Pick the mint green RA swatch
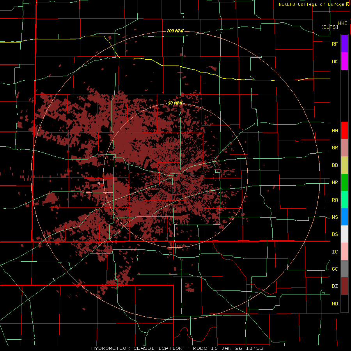The image size is (351, 351). [344, 200]
